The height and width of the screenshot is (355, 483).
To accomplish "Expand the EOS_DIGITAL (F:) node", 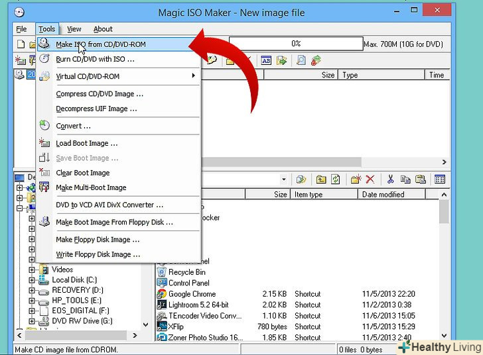I will pos(31,311).
